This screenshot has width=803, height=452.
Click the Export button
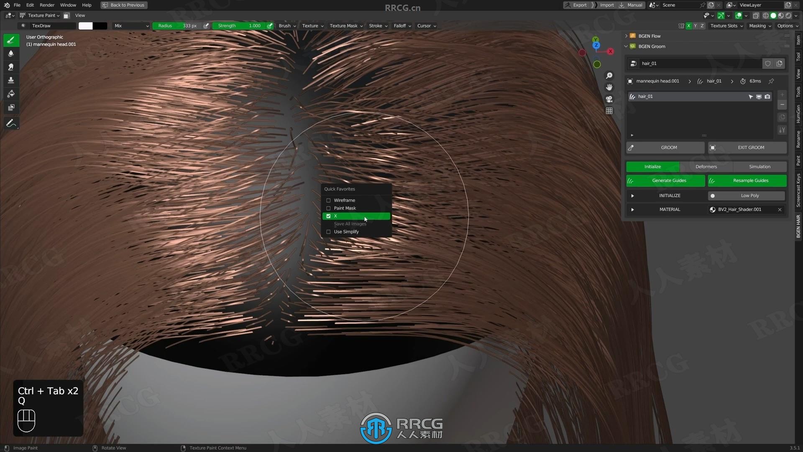click(576, 5)
